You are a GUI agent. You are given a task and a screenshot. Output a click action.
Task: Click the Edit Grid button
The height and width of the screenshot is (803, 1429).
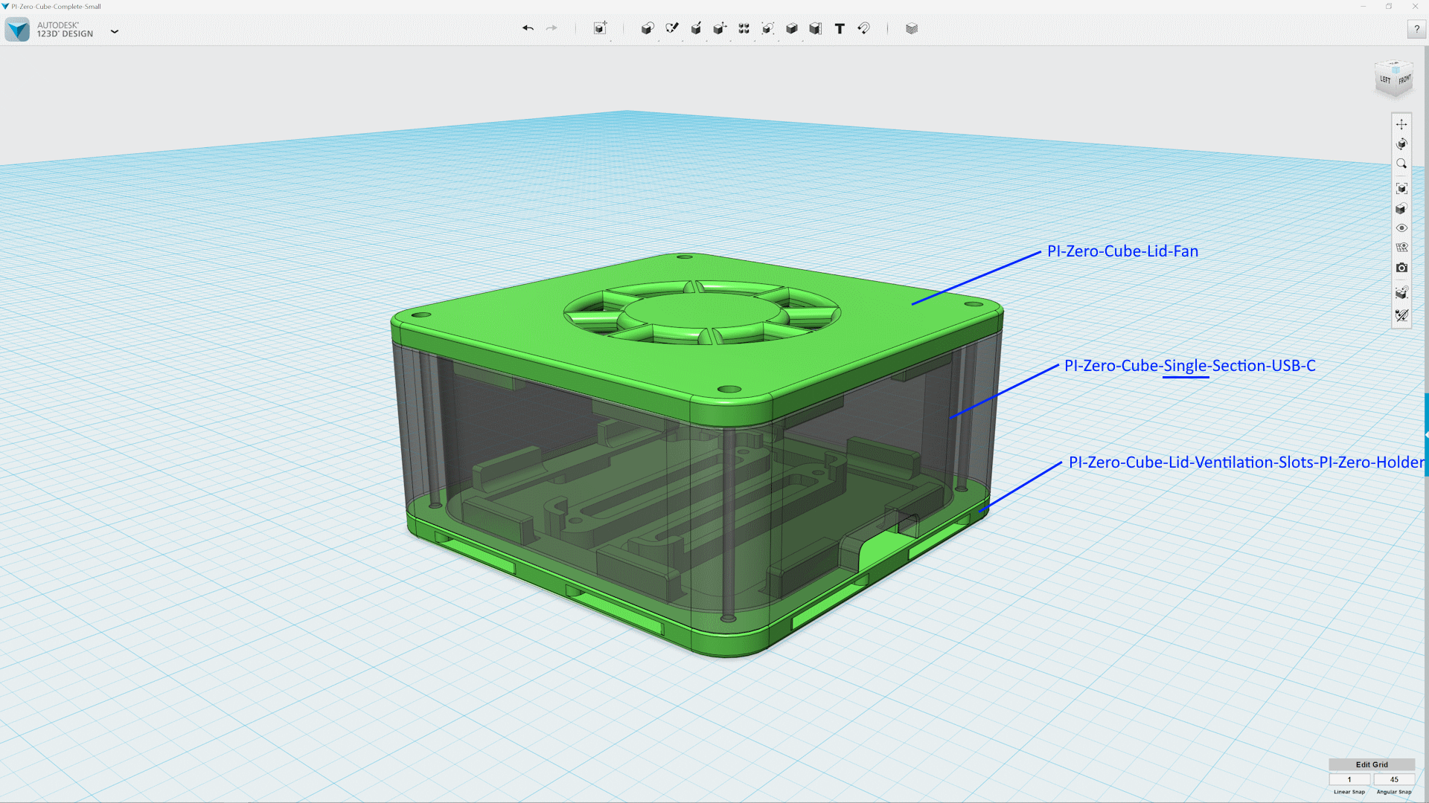click(1372, 764)
